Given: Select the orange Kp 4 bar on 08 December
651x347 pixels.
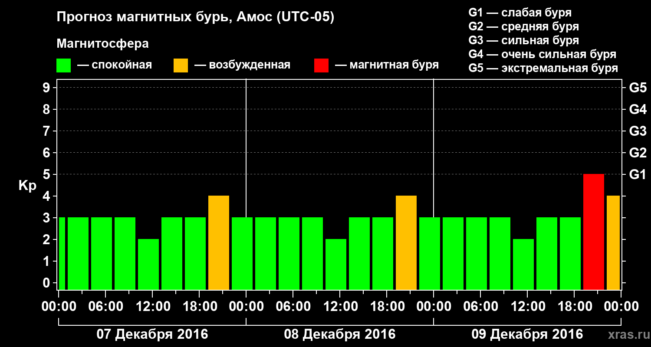Looking at the screenshot, I should click(x=406, y=242).
